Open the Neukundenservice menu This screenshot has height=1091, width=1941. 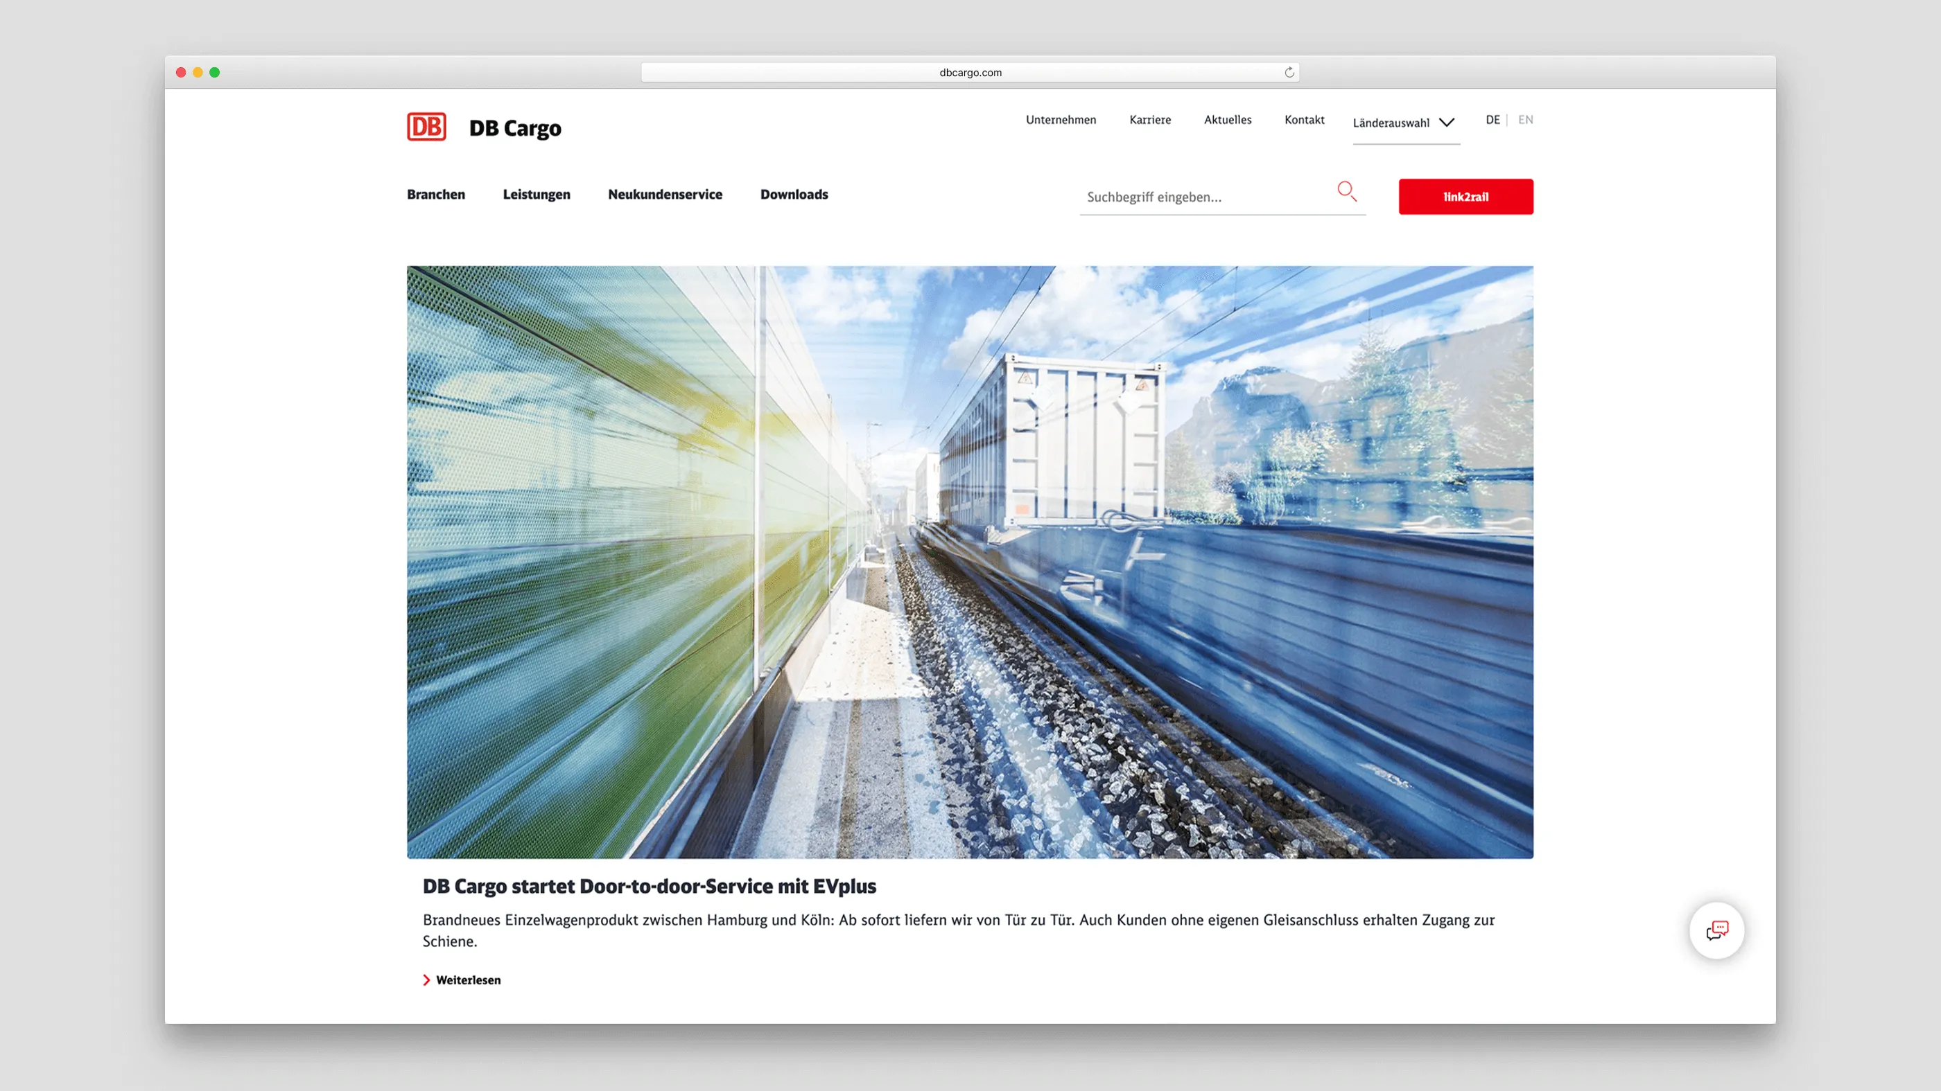pos(665,194)
